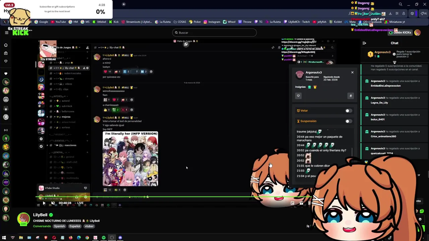Open the Picker bookmark
Viewport: 429px width, 241px height.
point(195,22)
